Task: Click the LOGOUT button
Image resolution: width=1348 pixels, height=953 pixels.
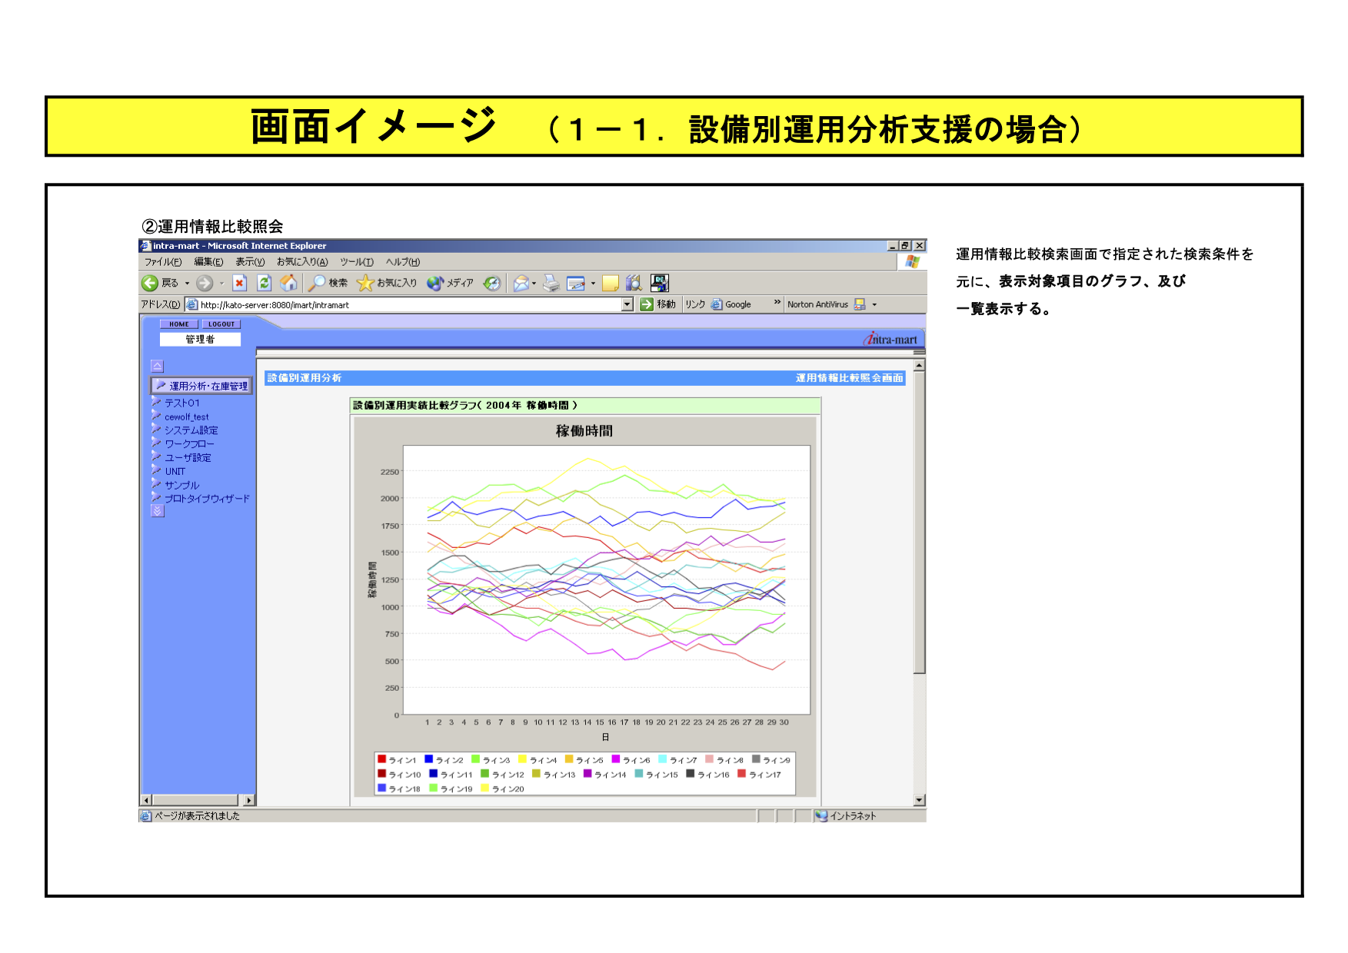Action: (221, 324)
